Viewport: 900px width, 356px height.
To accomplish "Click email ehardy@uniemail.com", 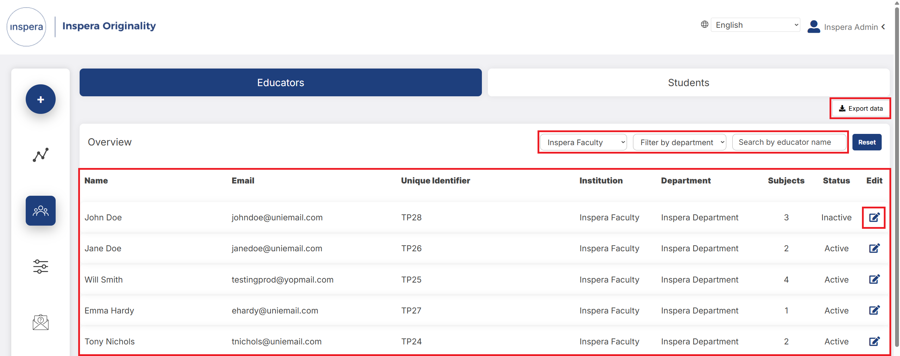I will click(275, 311).
